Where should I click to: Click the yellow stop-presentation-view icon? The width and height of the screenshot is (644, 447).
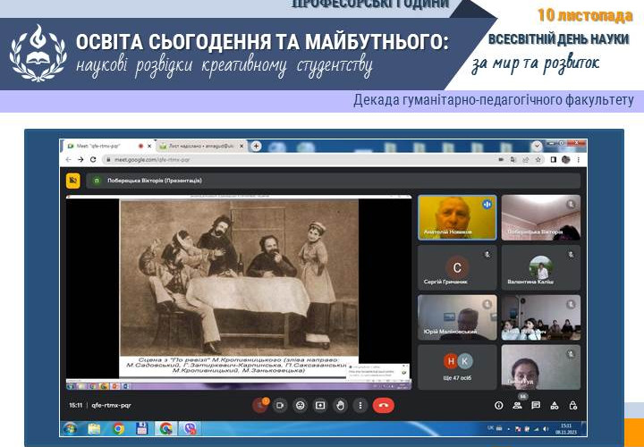tap(73, 181)
